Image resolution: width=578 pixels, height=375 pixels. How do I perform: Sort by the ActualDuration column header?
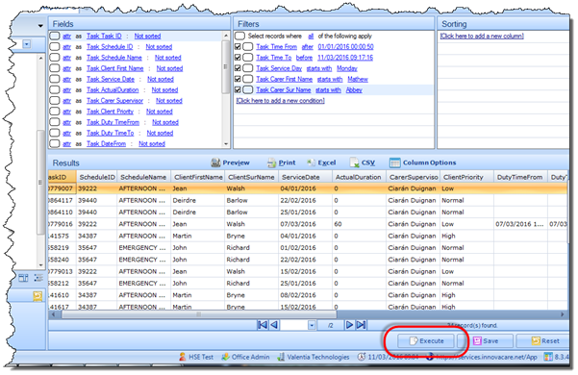(x=359, y=177)
